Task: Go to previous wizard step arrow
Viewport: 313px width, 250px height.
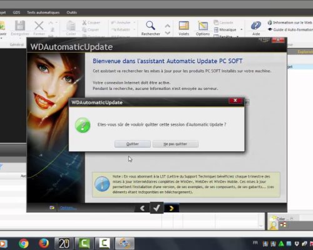Action: tap(142, 208)
